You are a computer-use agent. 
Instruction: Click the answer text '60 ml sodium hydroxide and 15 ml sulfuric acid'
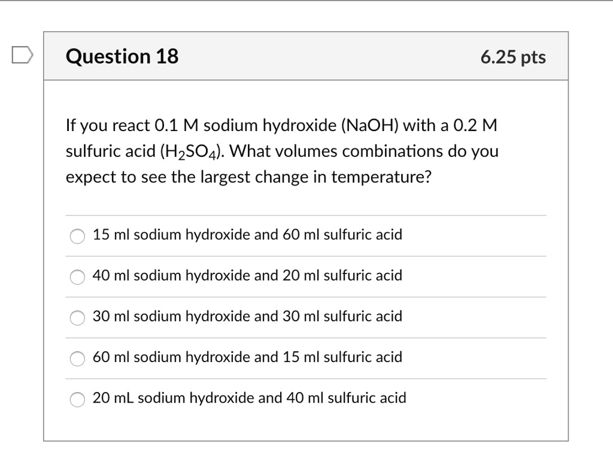247,357
